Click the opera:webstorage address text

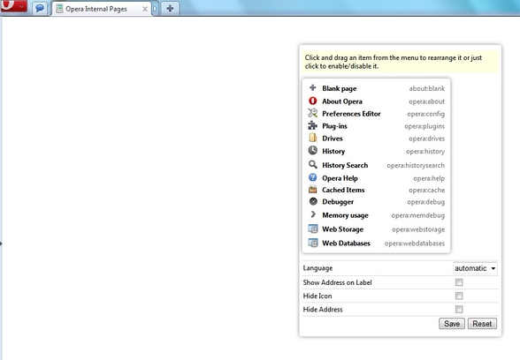pyautogui.click(x=418, y=229)
